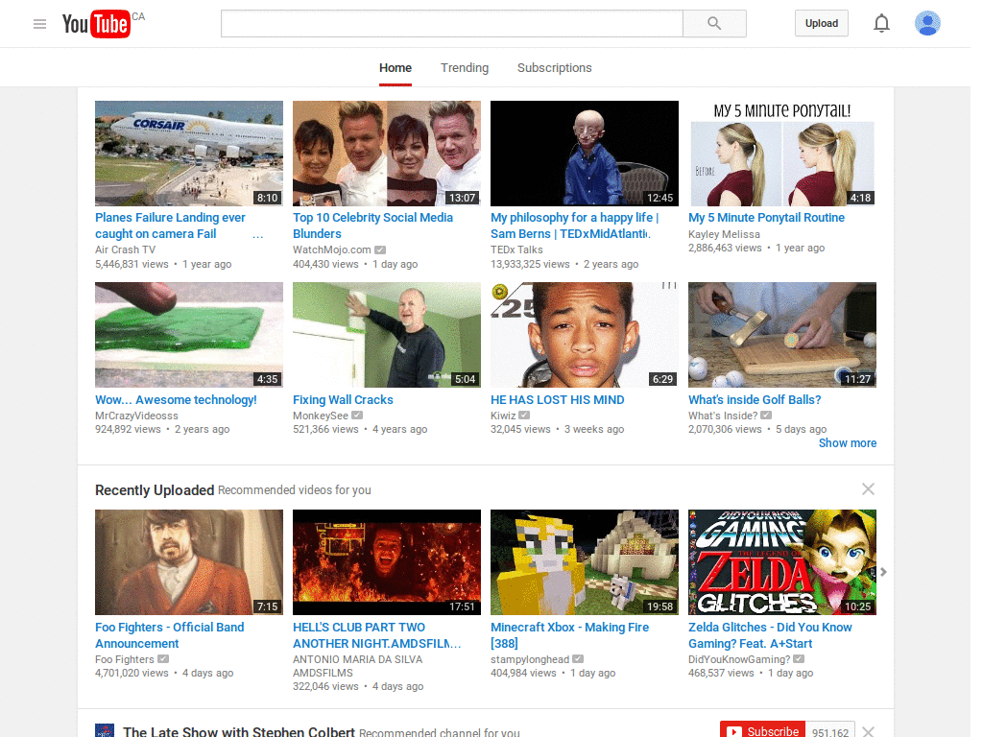Click the ponytail tutorial thumbnail

781,154
